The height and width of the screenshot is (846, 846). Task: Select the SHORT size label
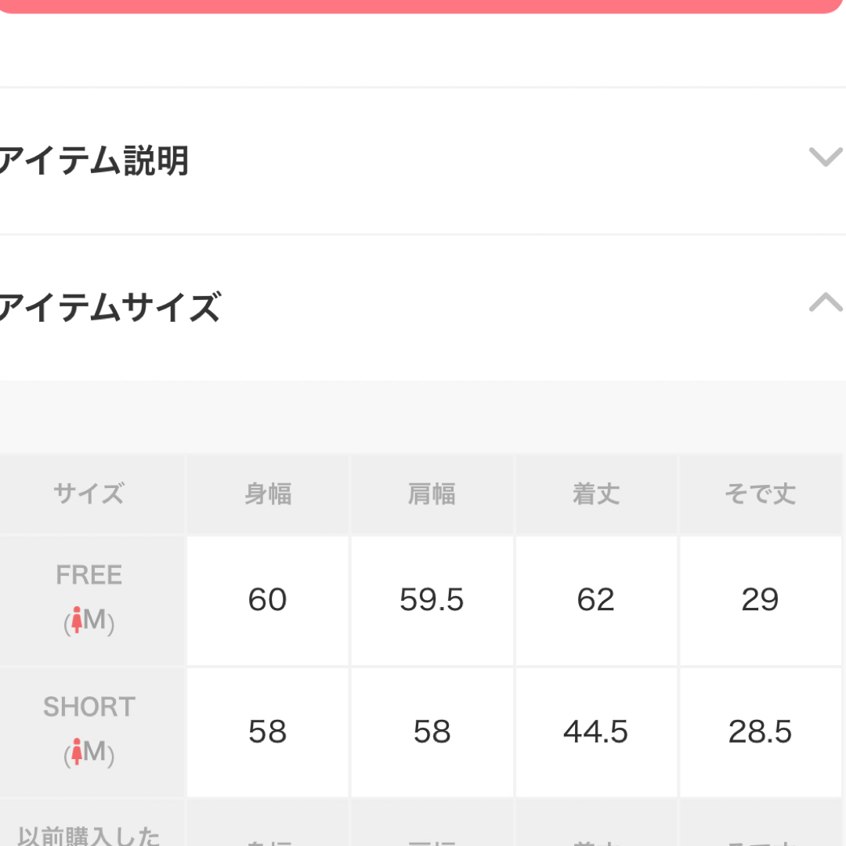(x=89, y=707)
